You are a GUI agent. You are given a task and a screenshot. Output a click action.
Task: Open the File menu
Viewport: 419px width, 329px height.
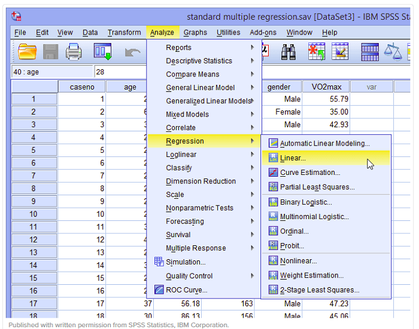coord(20,32)
